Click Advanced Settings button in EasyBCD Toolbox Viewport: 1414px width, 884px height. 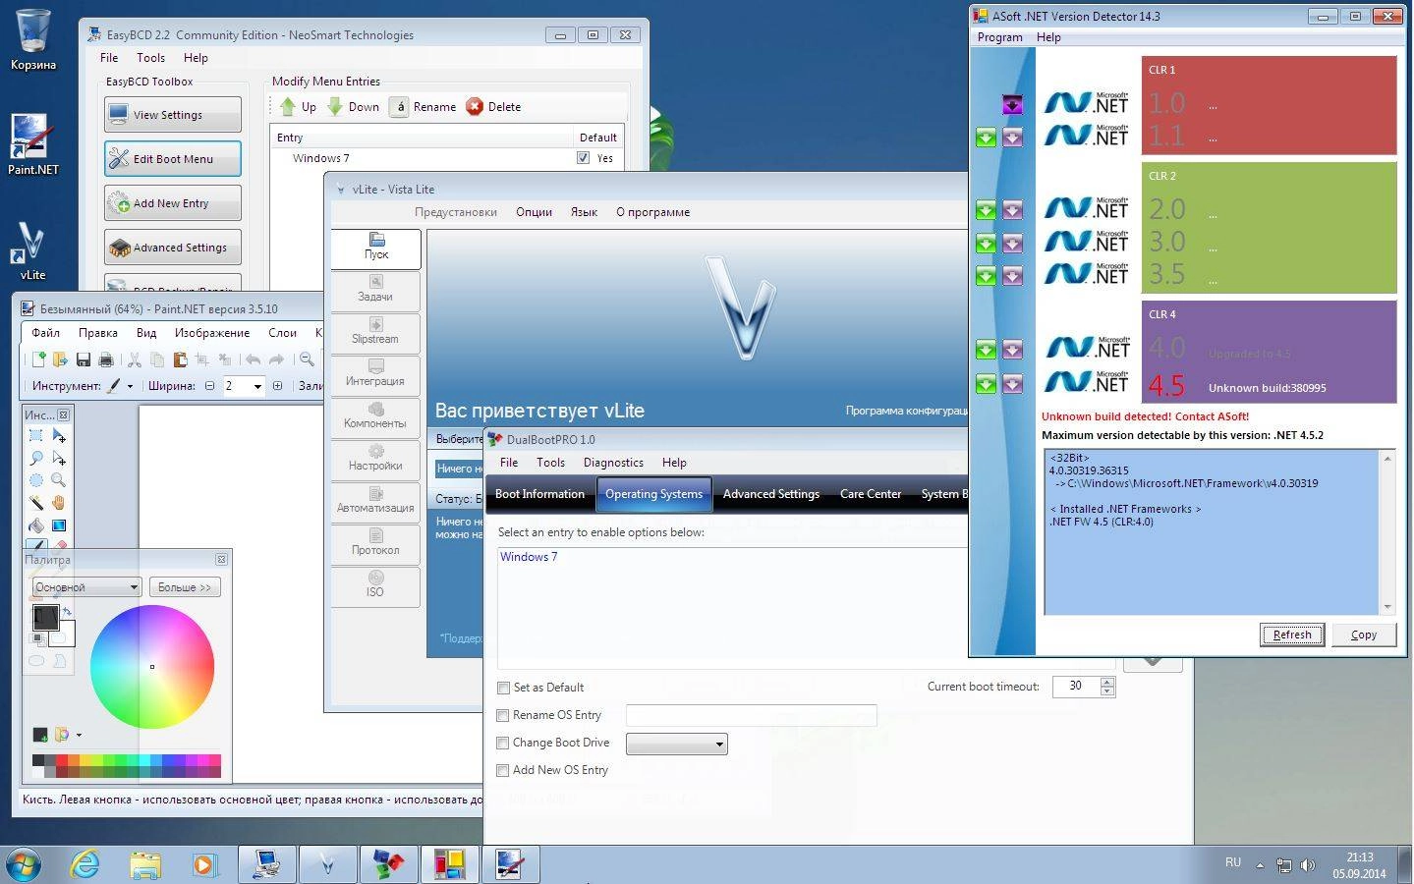(173, 248)
